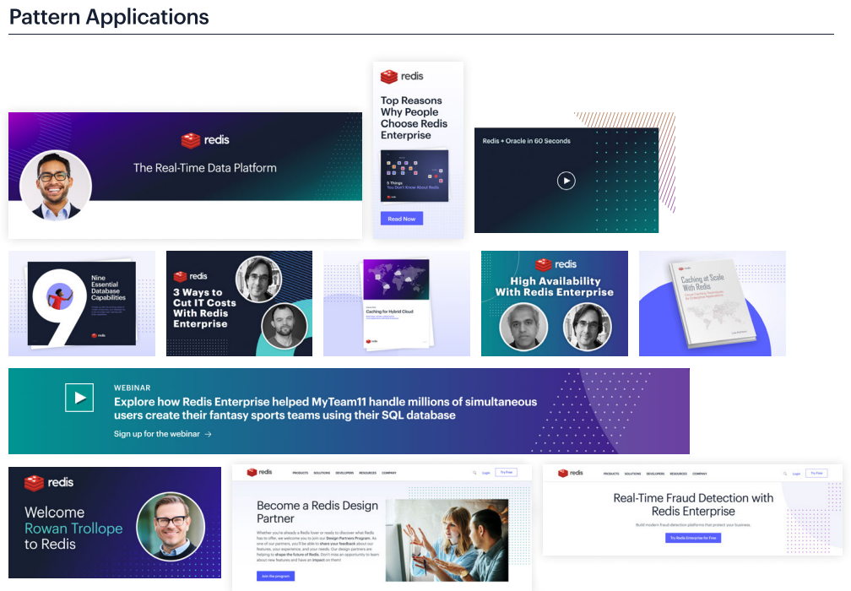Open DEVELOPERS menu on Design Partner page
851x591 pixels.
pos(344,473)
